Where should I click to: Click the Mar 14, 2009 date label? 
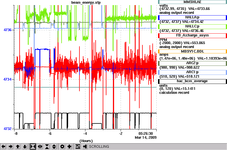point(146,138)
